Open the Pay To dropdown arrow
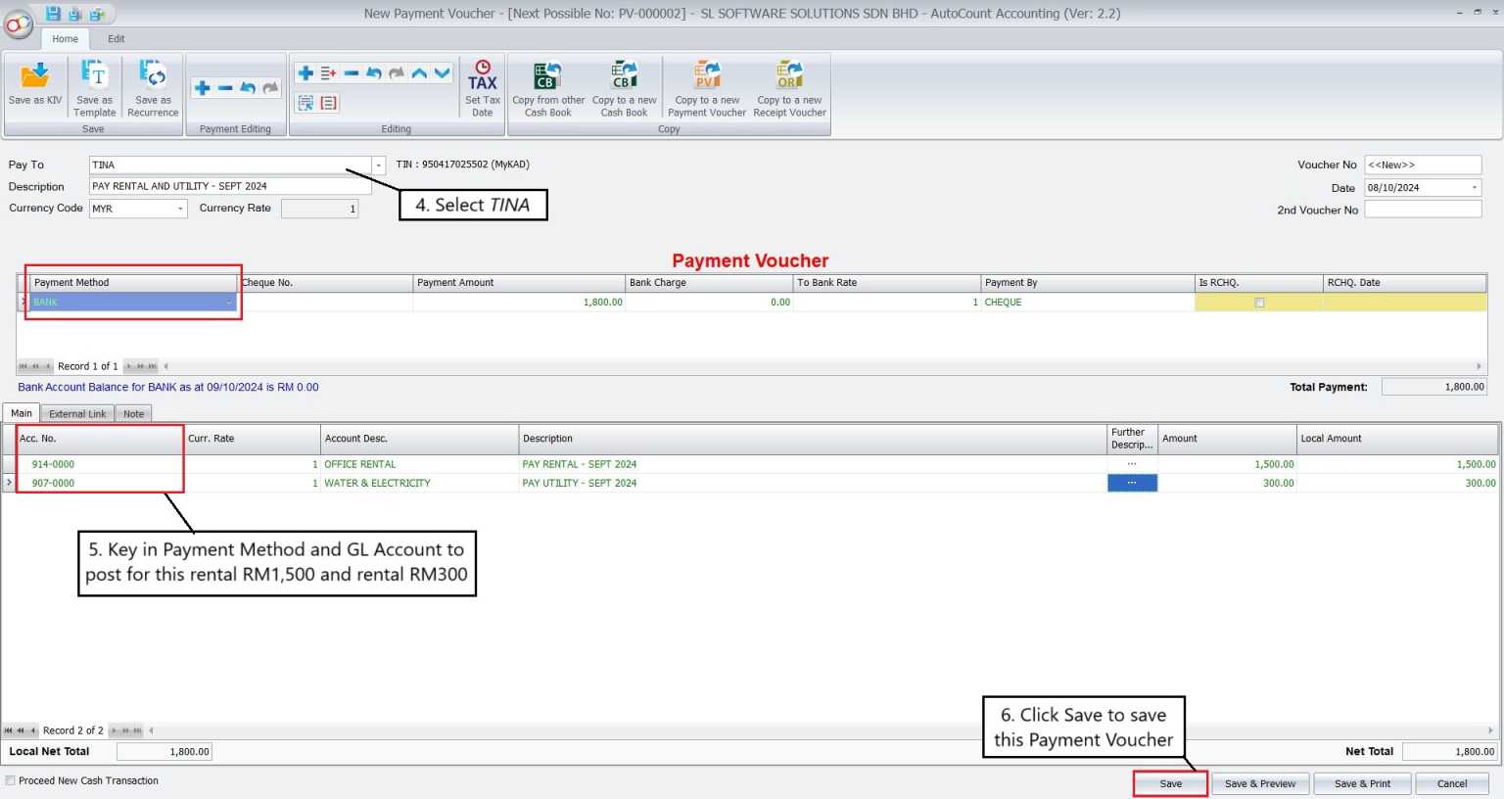The width and height of the screenshot is (1504, 799). point(379,165)
